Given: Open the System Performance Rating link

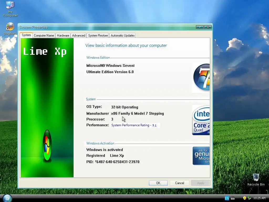Looking at the screenshot, I should 134,125.
